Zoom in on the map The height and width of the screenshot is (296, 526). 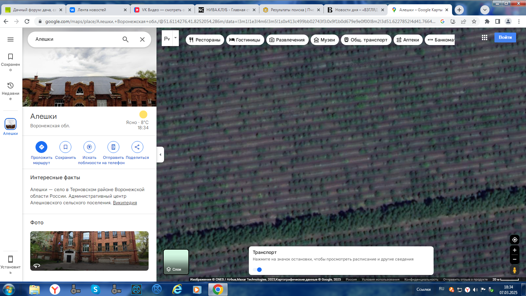coord(514,250)
